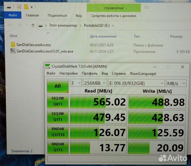
Task: Open the Настройки menu in CrystalDiskMark
Action: coord(68,73)
